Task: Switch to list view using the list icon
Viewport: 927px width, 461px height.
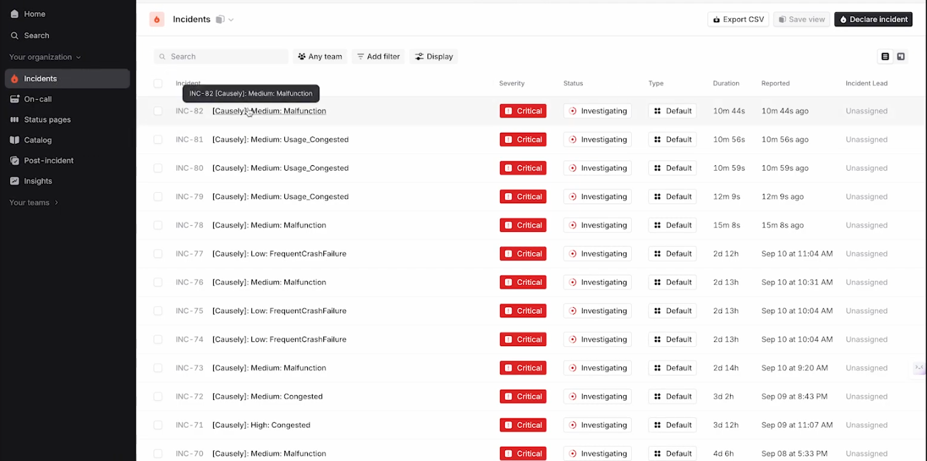Action: pos(885,56)
